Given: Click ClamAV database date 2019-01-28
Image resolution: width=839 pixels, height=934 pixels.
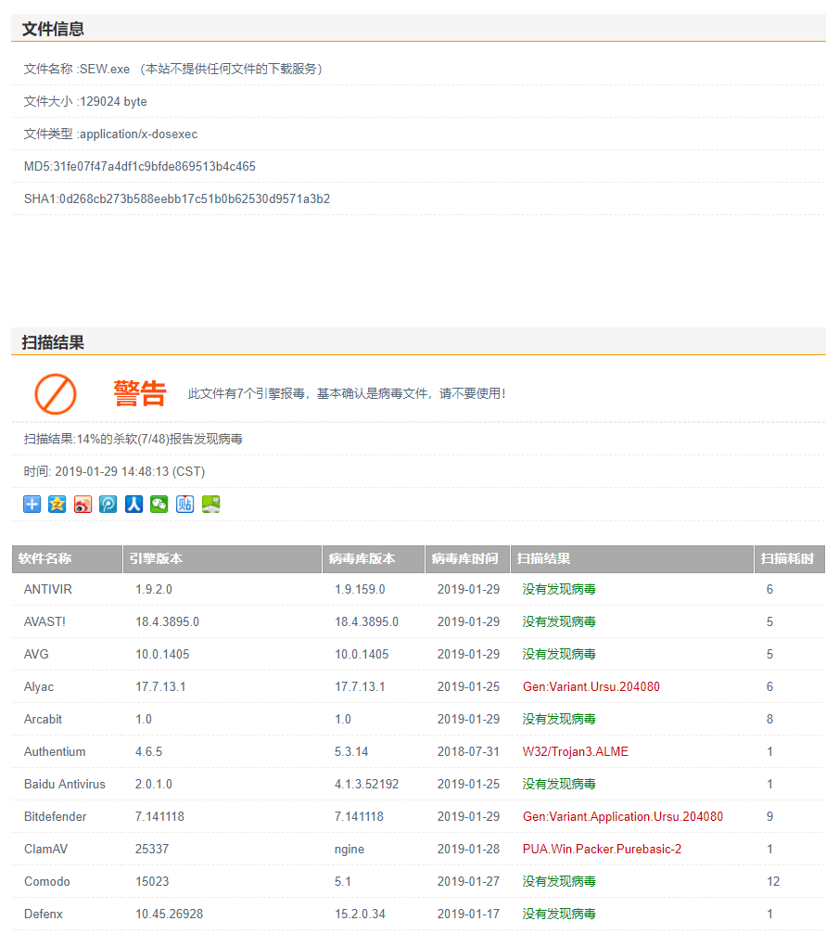Looking at the screenshot, I should pos(468,849).
